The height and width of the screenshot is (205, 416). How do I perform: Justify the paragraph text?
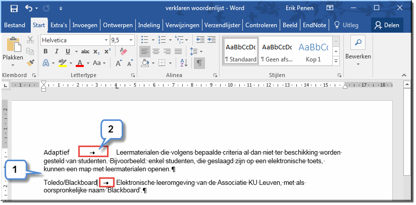coord(178,51)
